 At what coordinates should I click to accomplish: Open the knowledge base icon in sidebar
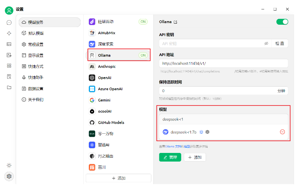(x=9, y=76)
